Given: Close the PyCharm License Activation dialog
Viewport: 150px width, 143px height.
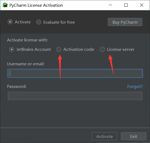Looking at the screenshot, I should tap(142, 5).
